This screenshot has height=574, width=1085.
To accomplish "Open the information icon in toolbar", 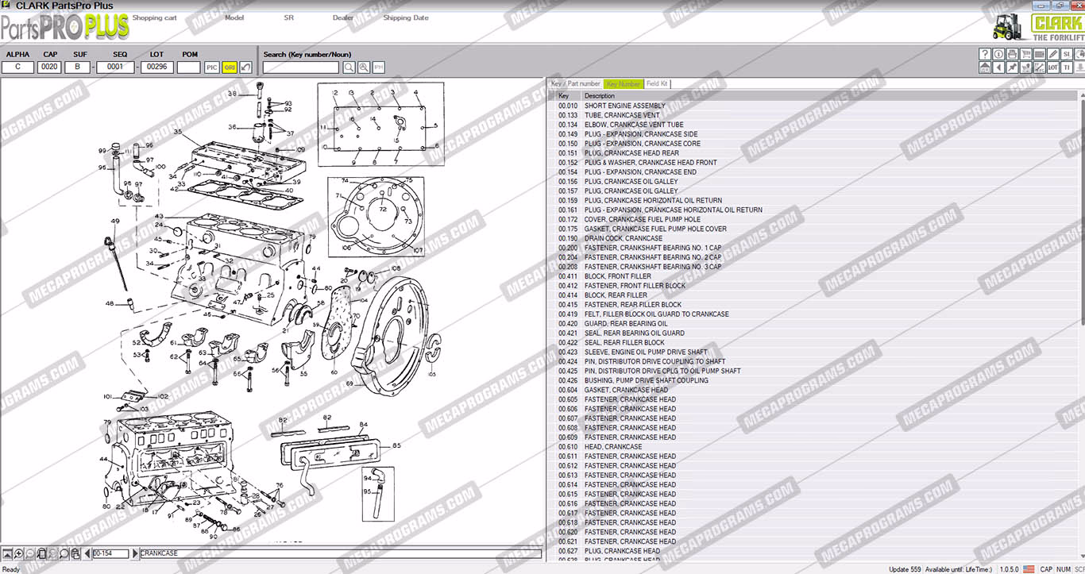I will (998, 54).
